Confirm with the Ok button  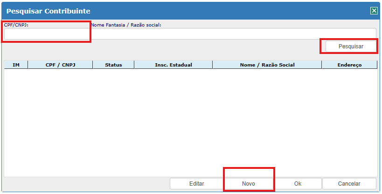pyautogui.click(x=298, y=184)
